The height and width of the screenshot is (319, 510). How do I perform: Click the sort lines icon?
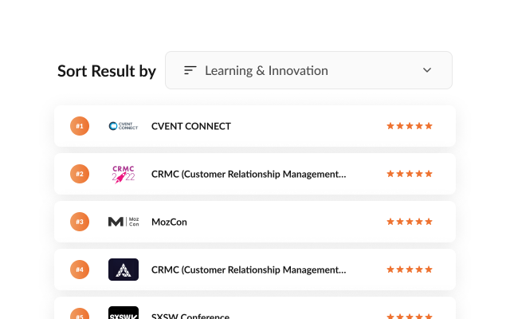tap(190, 70)
